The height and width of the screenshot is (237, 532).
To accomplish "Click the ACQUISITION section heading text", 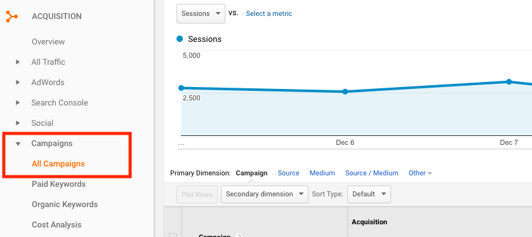I will (x=57, y=17).
